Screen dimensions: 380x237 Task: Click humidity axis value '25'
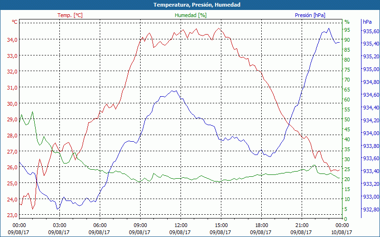pyautogui.click(x=347, y=169)
